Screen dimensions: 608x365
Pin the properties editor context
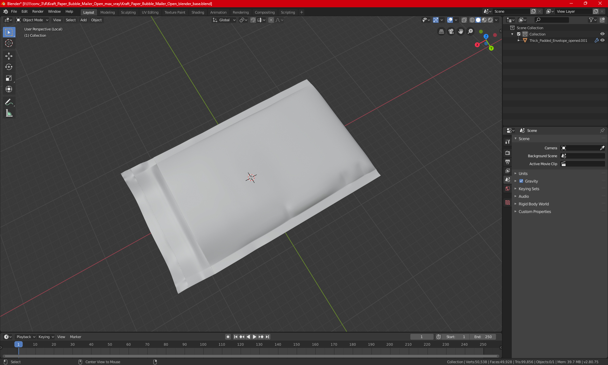[x=602, y=131]
